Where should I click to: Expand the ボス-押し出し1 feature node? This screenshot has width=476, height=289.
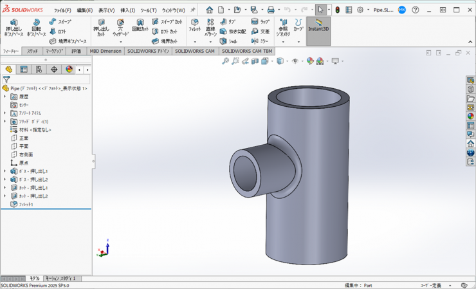coord(5,172)
